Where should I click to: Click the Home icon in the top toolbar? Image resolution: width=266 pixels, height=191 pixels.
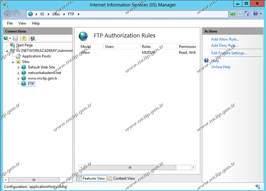pos(247,14)
